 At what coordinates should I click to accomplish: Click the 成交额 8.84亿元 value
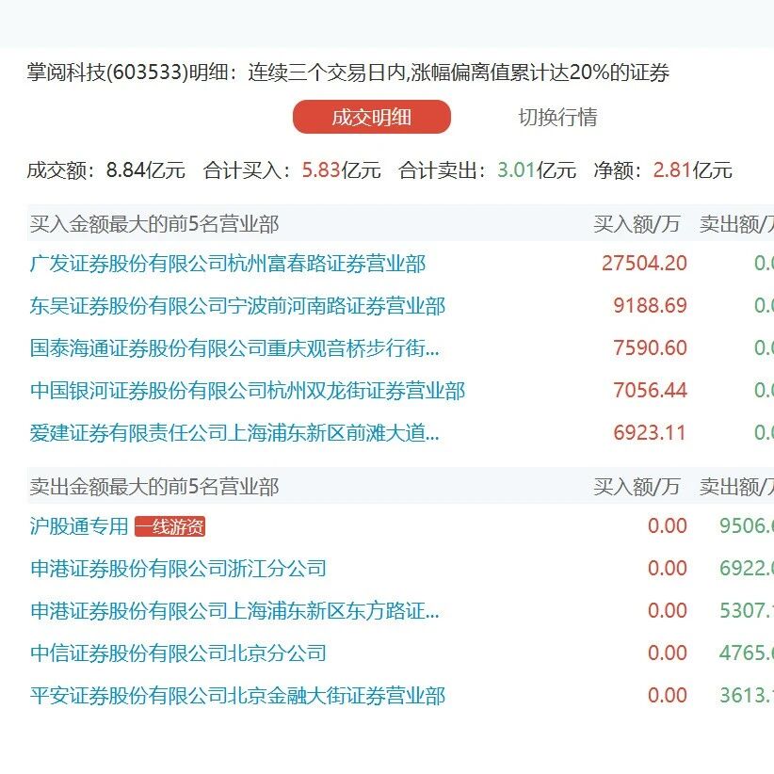[146, 170]
